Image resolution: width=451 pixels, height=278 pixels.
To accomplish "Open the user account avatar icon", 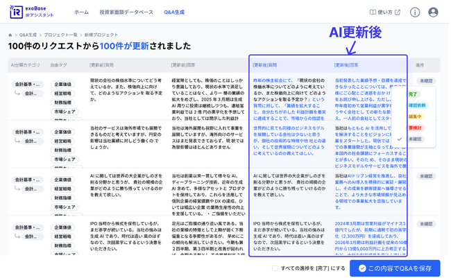I will [x=433, y=12].
